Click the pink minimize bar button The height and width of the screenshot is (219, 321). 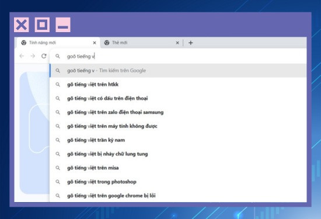tap(63, 25)
